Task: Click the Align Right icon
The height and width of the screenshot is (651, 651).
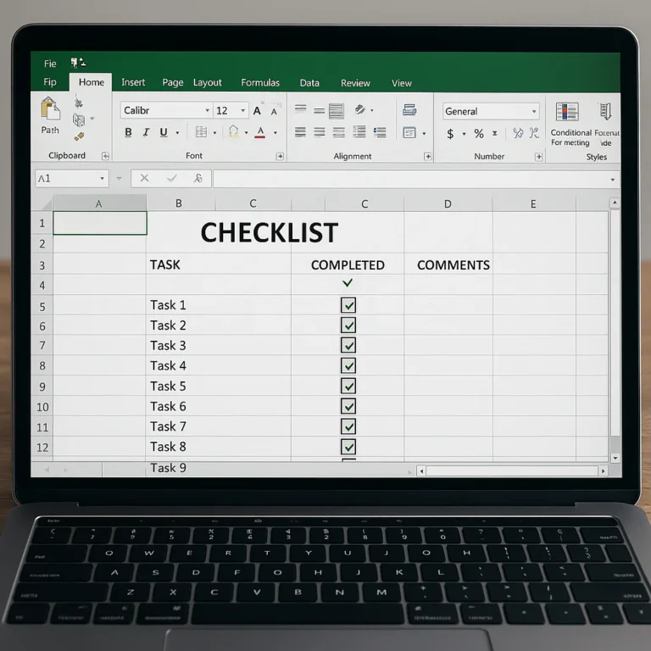Action: [x=339, y=132]
